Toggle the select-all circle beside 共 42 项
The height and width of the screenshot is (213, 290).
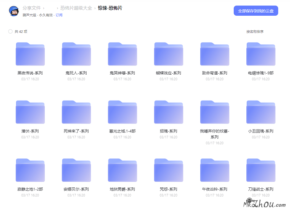tap(10, 32)
